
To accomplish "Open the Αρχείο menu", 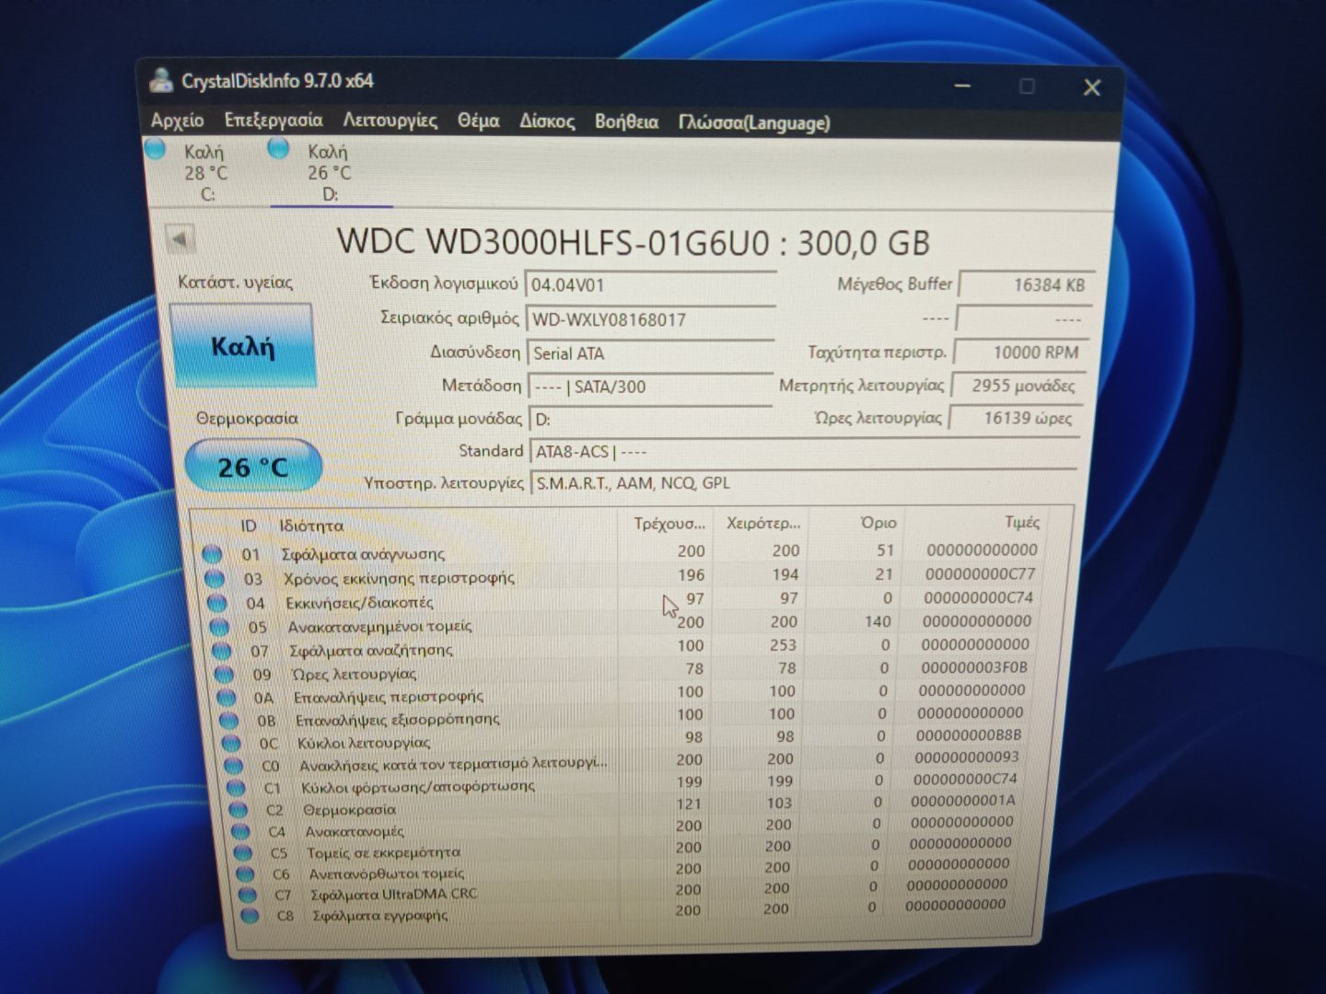I will [x=177, y=121].
